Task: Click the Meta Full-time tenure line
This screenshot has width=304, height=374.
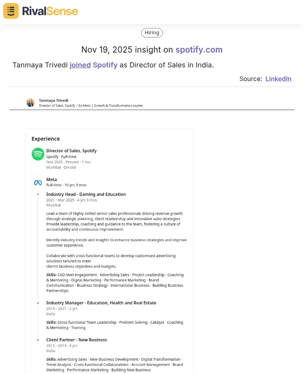Action: coord(62,185)
